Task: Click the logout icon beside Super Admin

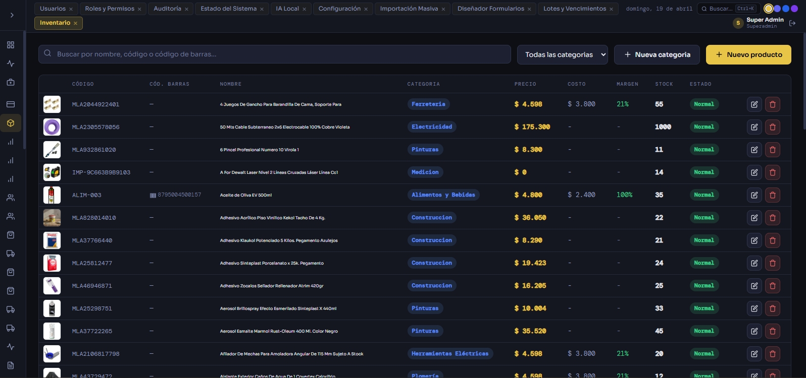Action: click(x=792, y=23)
